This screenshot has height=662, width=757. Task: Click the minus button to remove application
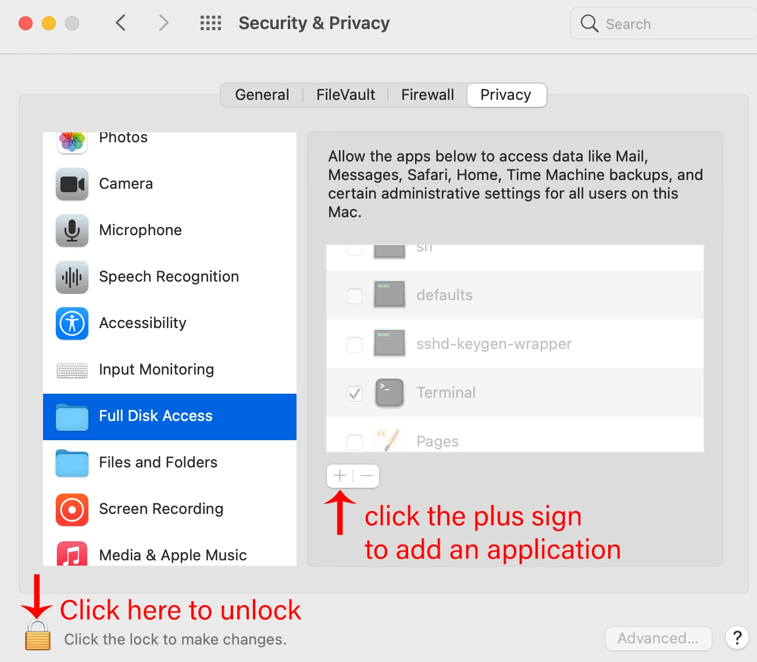(x=366, y=476)
